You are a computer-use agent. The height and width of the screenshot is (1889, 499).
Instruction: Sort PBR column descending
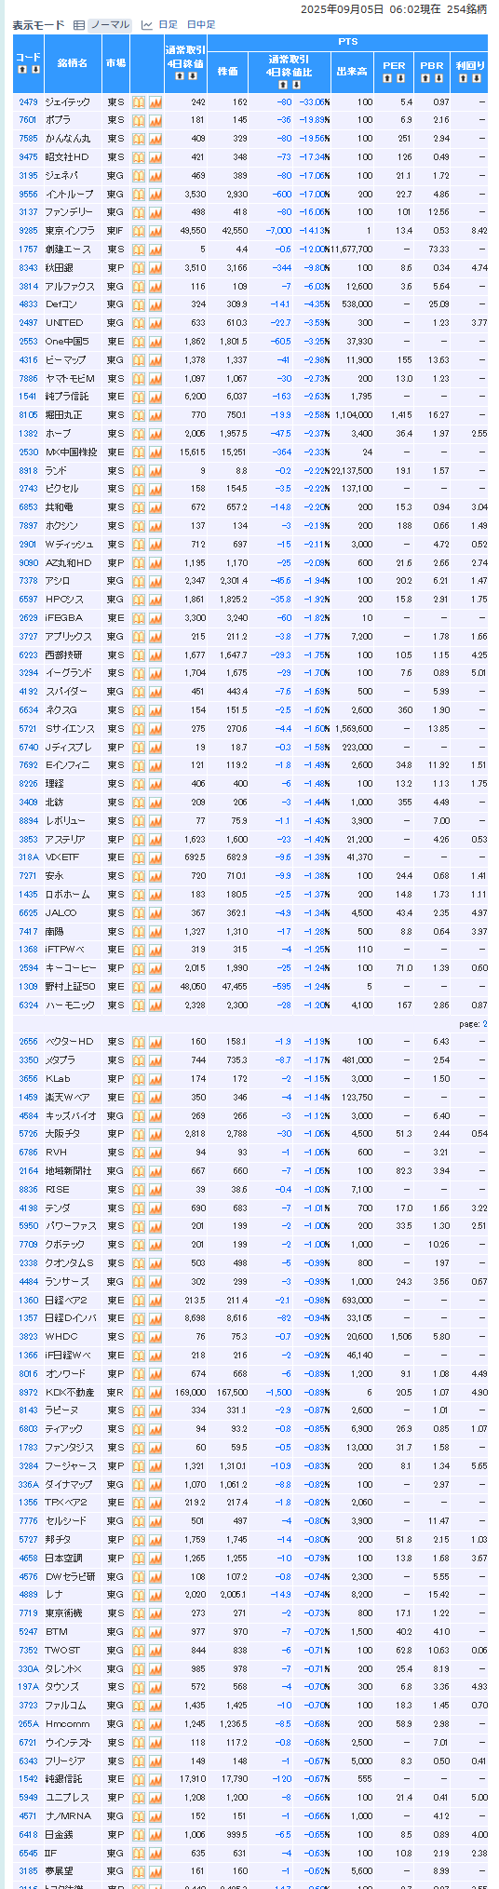coord(438,78)
